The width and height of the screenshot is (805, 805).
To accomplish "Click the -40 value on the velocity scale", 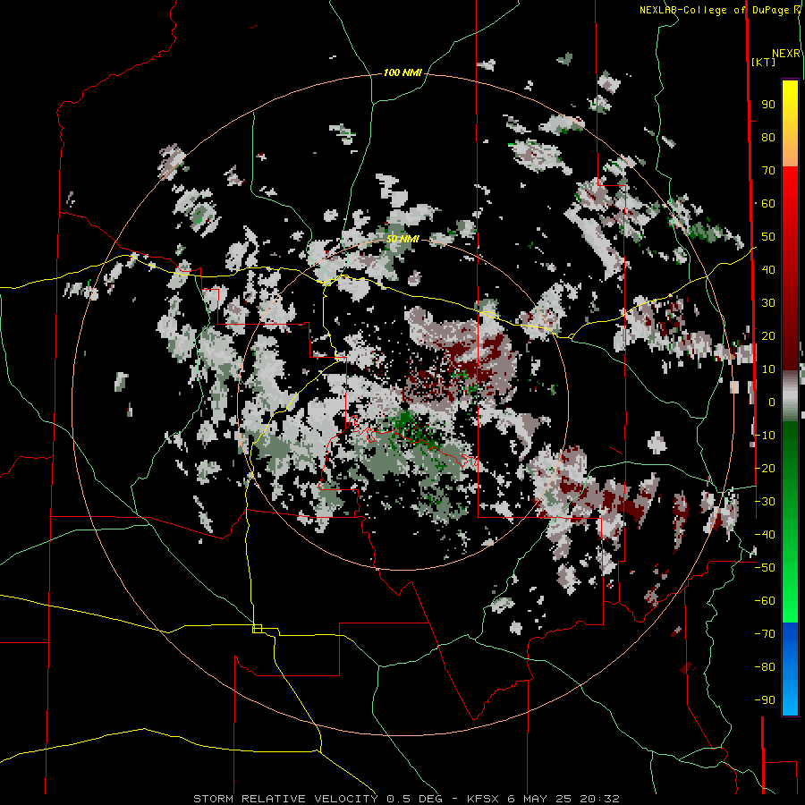I will [765, 535].
